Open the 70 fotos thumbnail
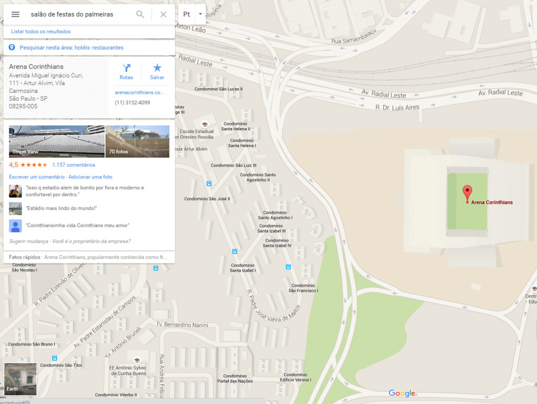The image size is (537, 404). coord(137,142)
